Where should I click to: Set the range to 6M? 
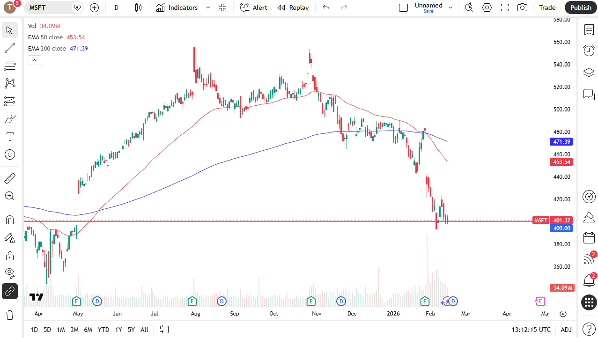pos(88,330)
